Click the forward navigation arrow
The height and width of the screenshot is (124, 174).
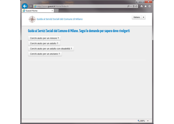pos(30,6)
